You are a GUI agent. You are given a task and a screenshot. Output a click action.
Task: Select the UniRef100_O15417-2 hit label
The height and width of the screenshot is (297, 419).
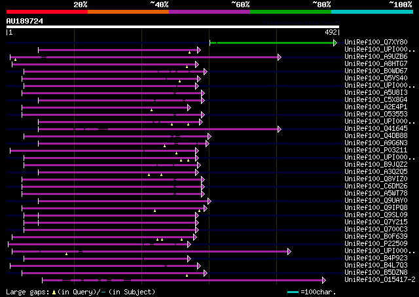pyautogui.click(x=380, y=279)
